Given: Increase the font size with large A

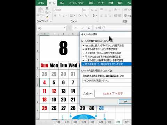Looking at the screenshot, I should [x=92, y=10].
